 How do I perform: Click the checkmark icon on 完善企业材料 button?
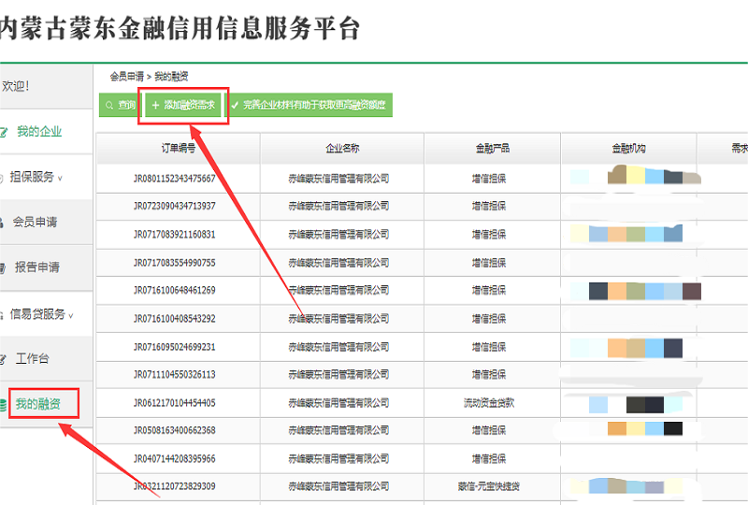pyautogui.click(x=236, y=106)
